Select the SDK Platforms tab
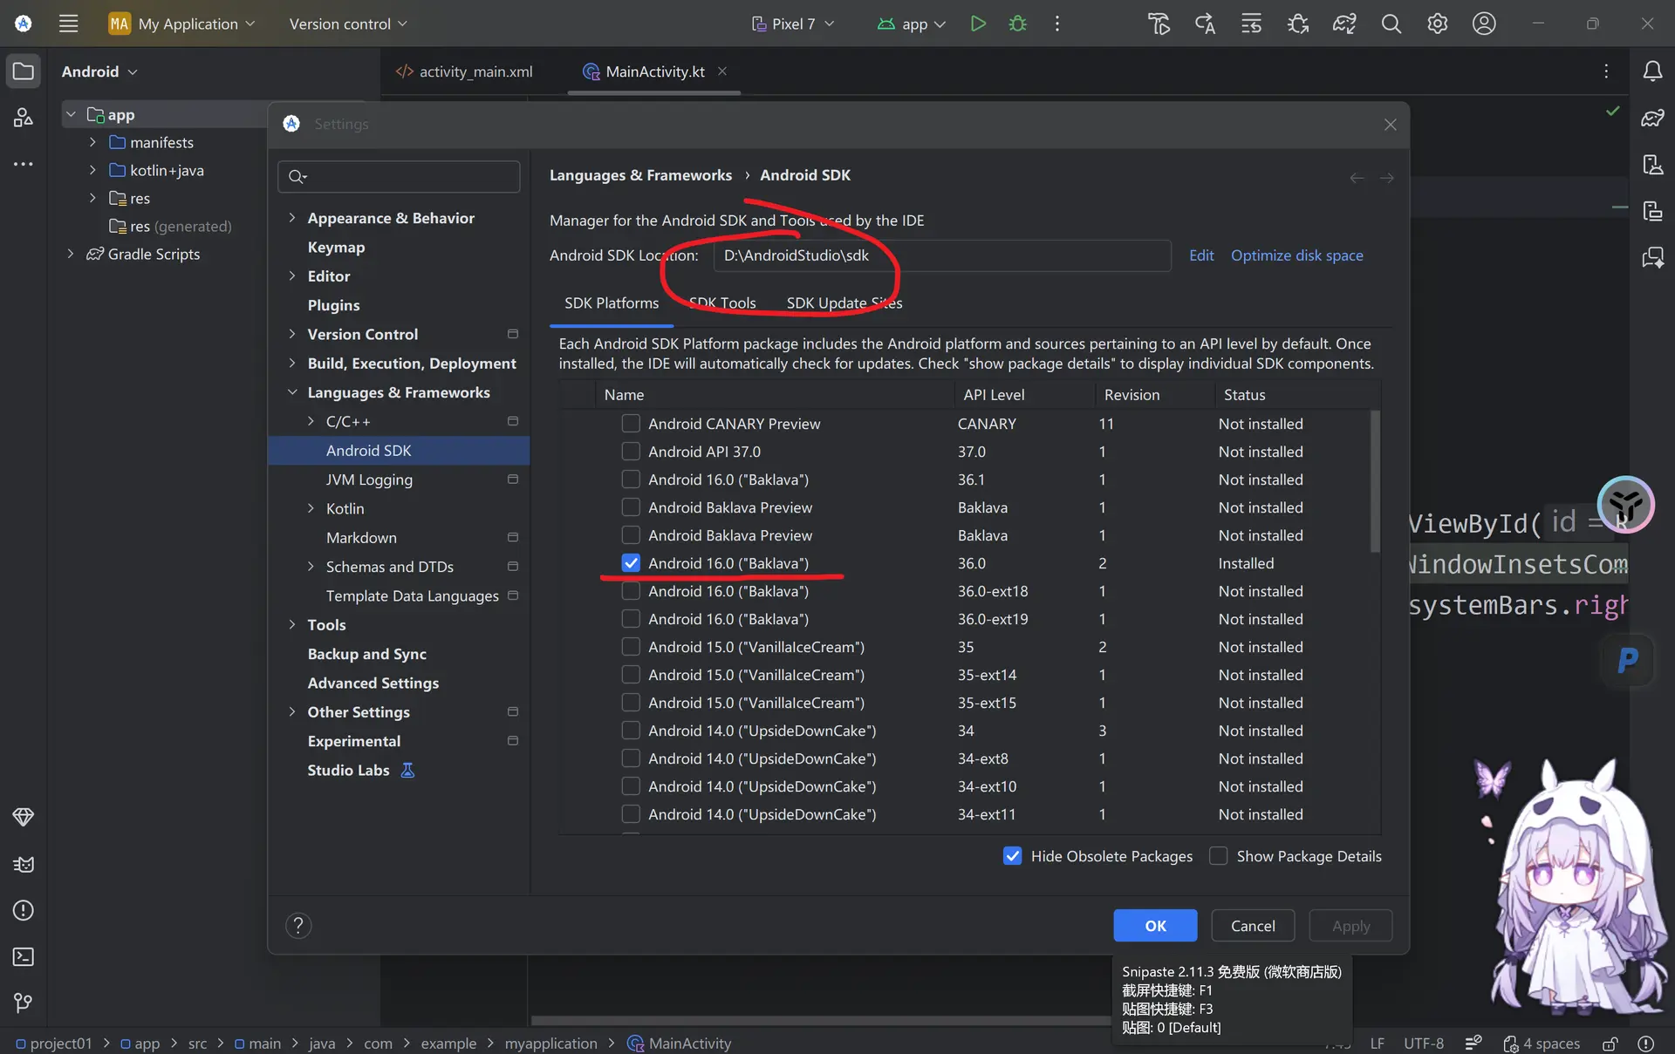Viewport: 1675px width, 1054px height. point(612,303)
